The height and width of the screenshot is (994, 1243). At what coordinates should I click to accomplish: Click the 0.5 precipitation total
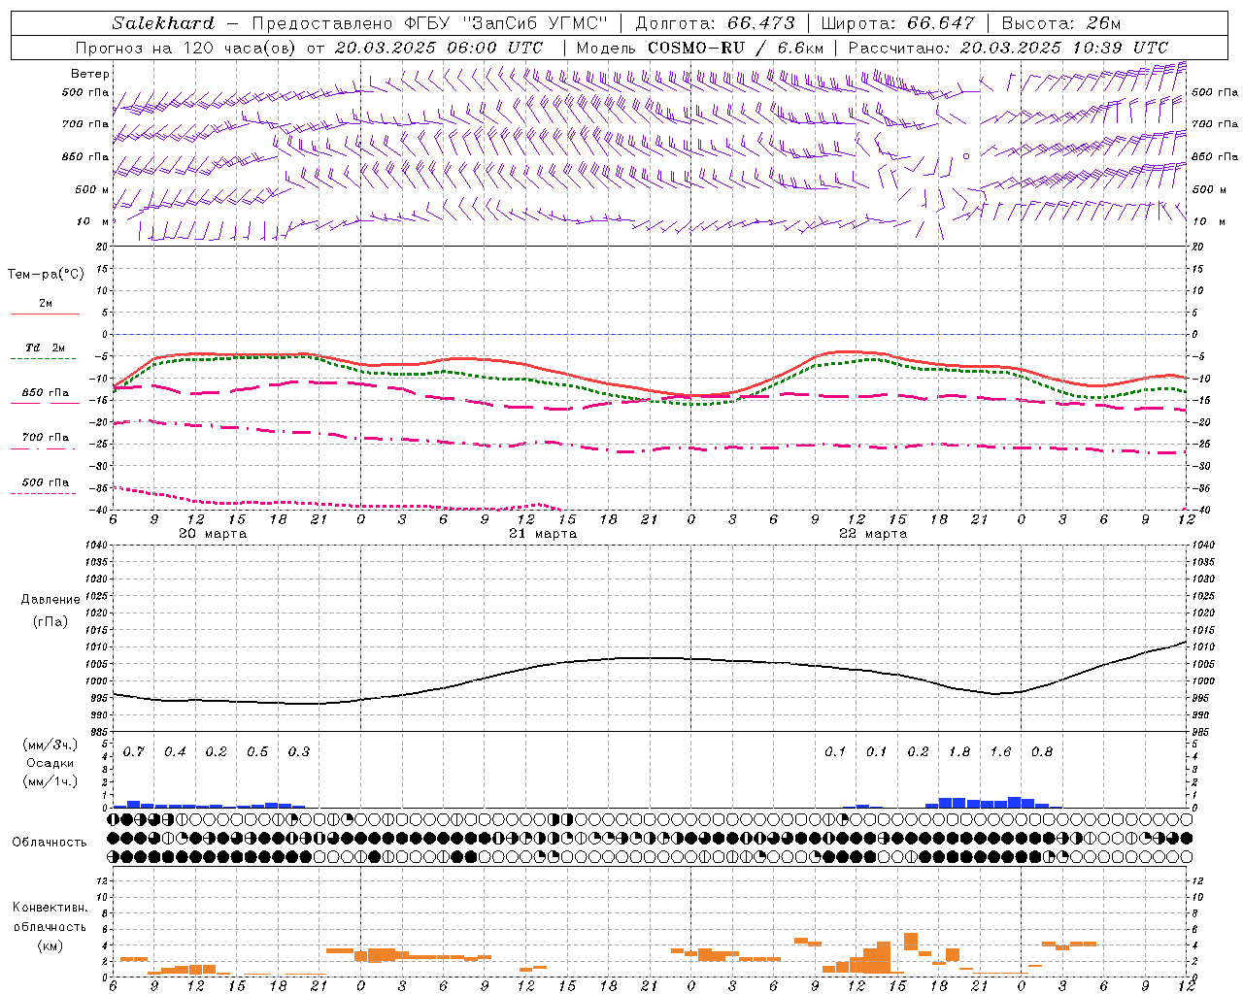[257, 752]
